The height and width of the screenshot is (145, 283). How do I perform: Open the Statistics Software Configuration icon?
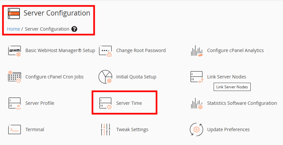point(197,103)
